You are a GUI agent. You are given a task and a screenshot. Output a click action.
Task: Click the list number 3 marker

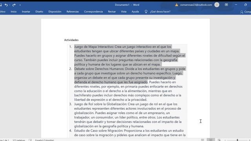71,104
